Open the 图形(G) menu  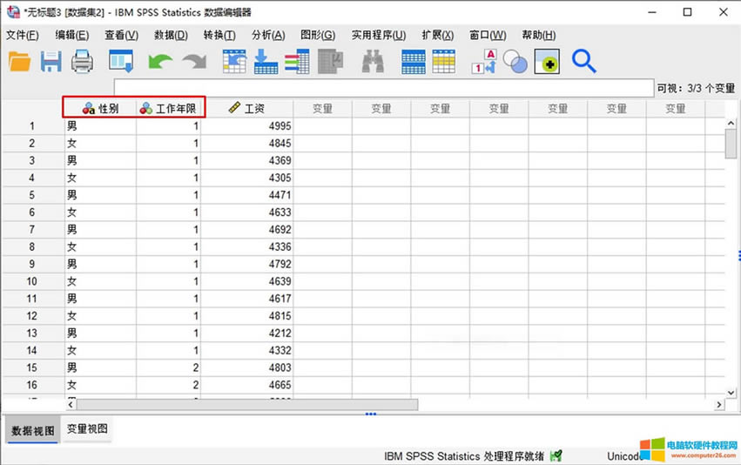pos(317,35)
